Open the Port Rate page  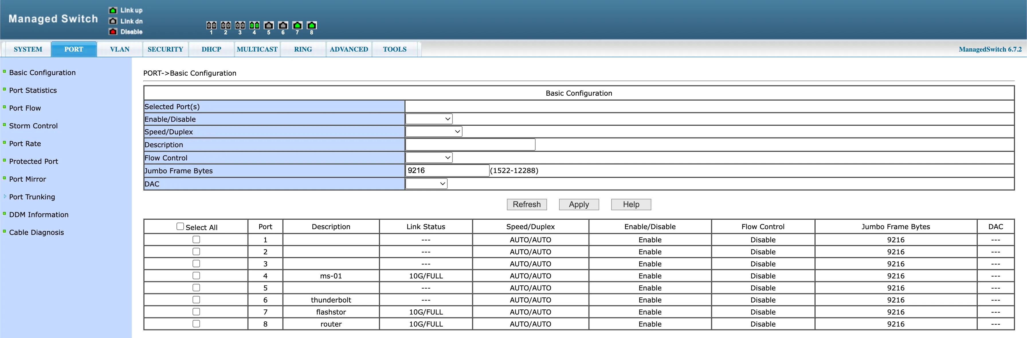coord(25,144)
